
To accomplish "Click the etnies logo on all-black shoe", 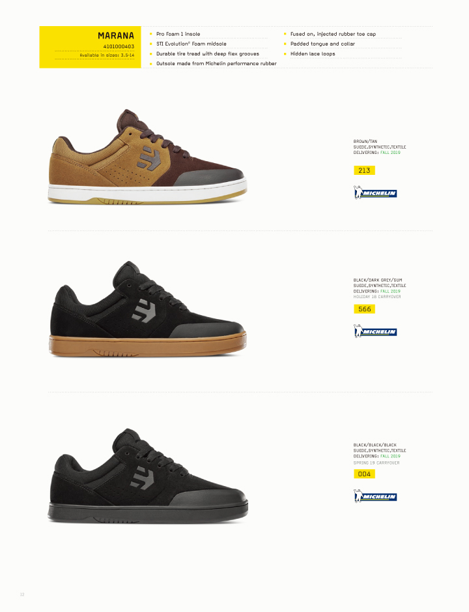I will [143, 478].
